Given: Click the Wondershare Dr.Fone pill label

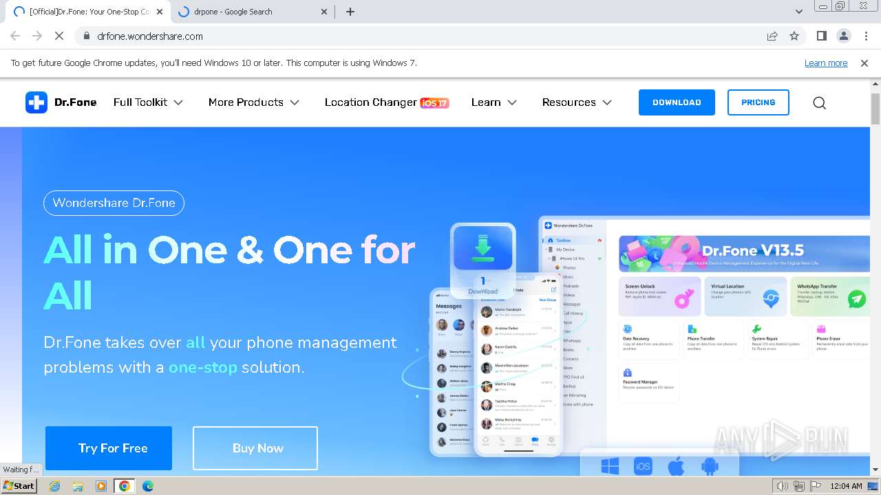Looking at the screenshot, I should pos(114,203).
